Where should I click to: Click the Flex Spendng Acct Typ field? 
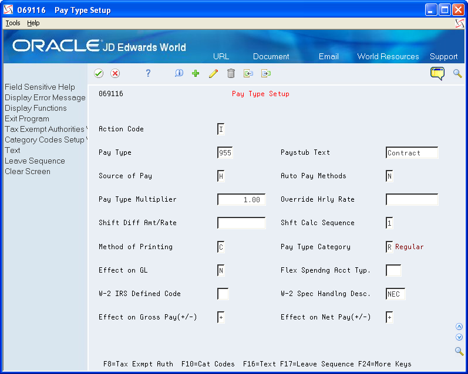tap(393, 270)
